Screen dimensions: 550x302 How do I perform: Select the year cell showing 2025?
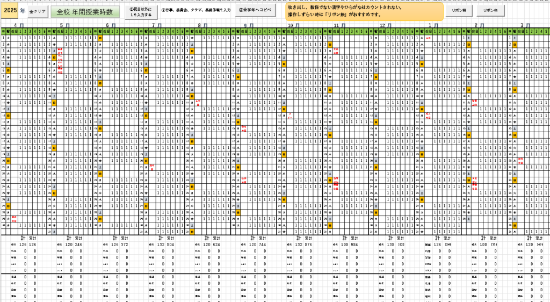[10, 11]
